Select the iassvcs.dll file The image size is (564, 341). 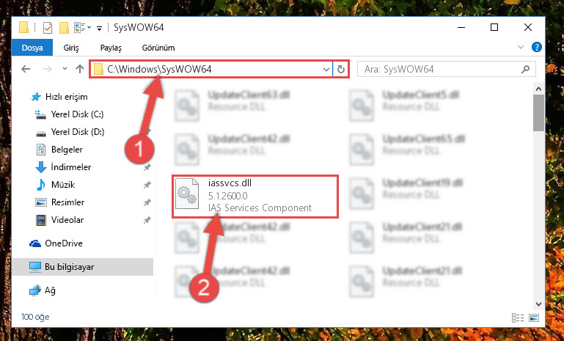pos(255,197)
